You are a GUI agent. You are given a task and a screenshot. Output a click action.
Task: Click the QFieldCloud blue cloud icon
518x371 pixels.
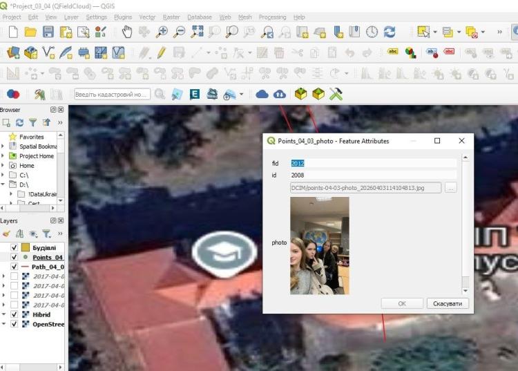(x=262, y=95)
